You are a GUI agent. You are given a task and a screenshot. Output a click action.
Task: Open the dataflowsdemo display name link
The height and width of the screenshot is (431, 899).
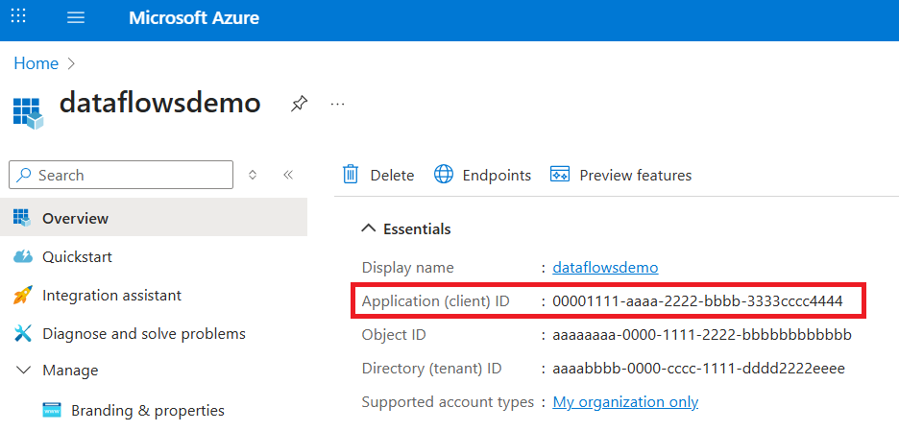[605, 267]
